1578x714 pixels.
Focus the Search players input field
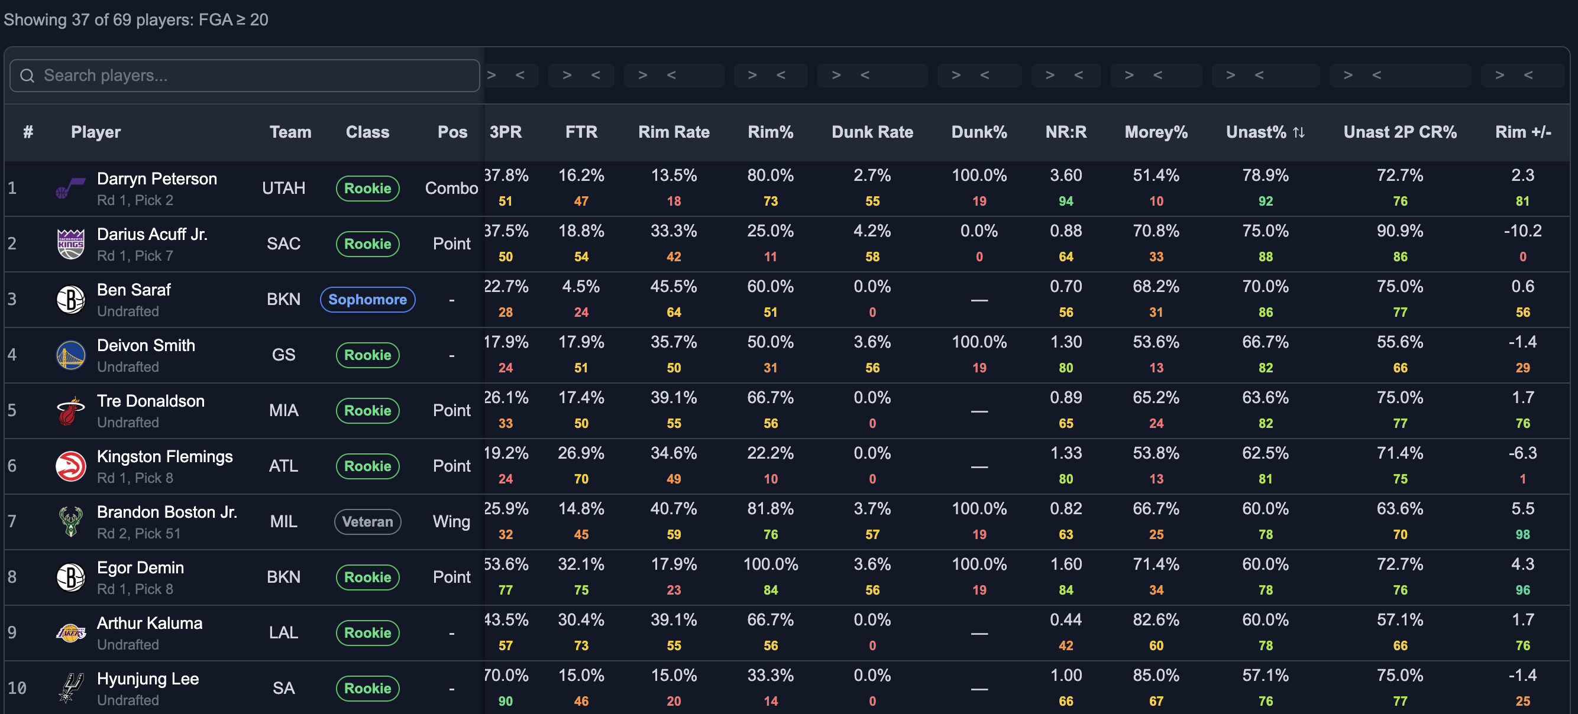tap(244, 76)
